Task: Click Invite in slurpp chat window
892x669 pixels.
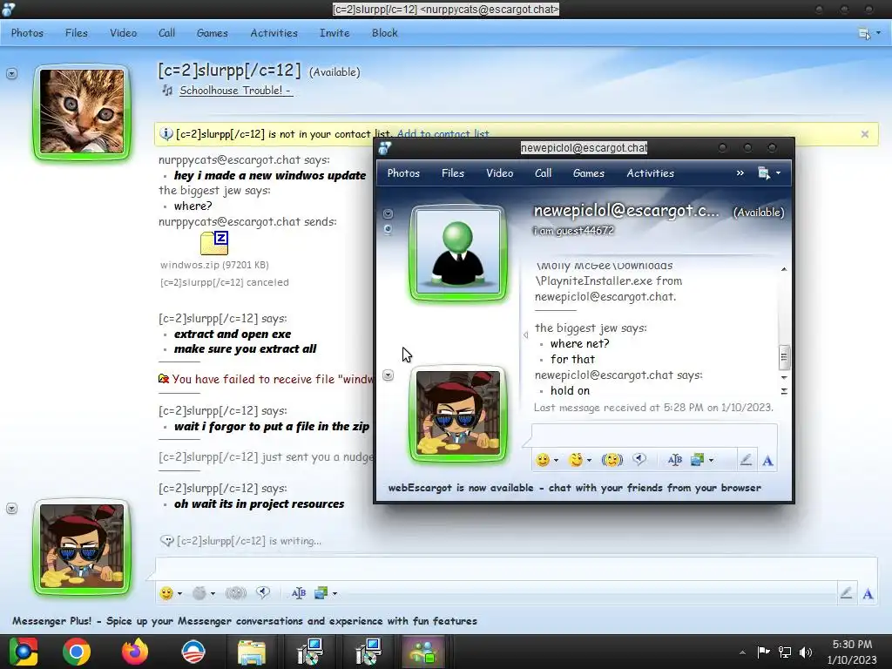Action: point(334,33)
